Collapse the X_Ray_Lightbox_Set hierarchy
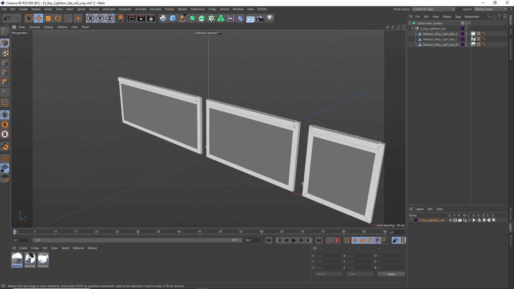Screen dimensions: 514x289 (413, 29)
